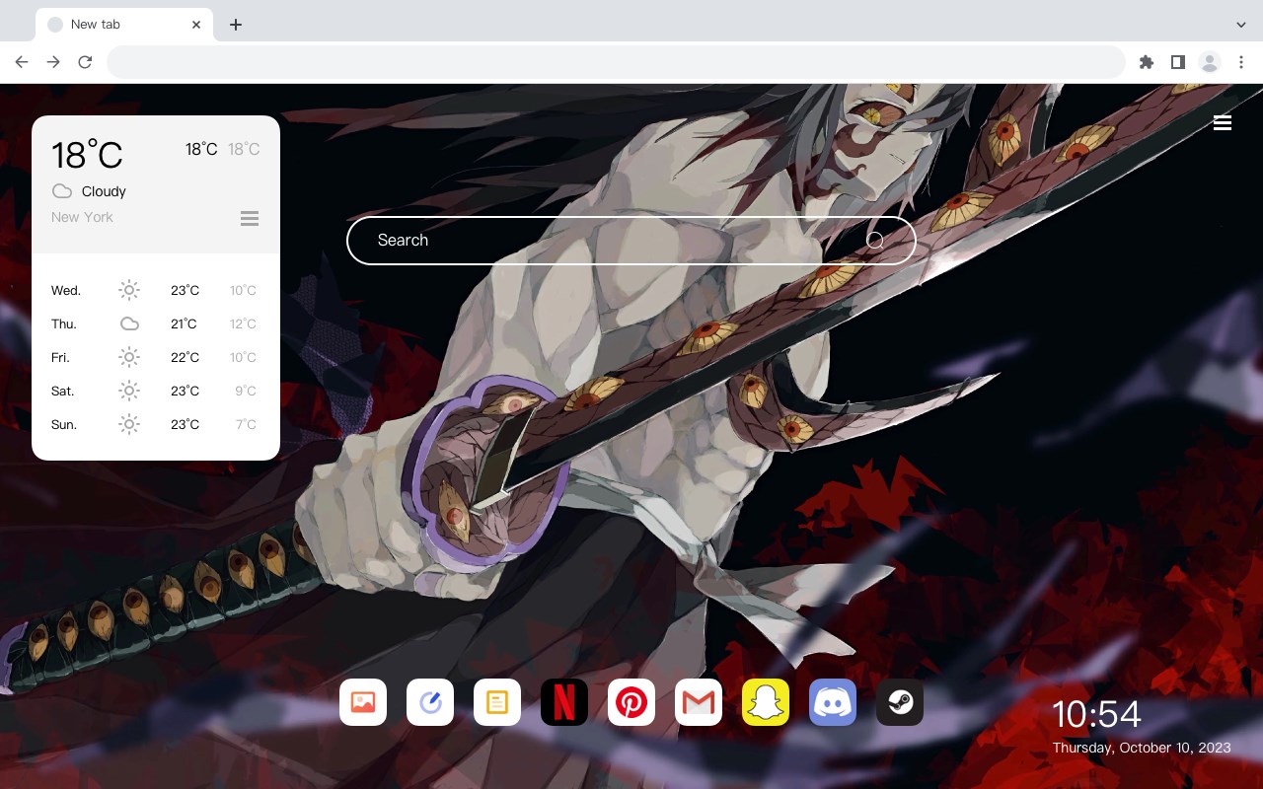Select the Wed. forecast day label

(x=66, y=291)
